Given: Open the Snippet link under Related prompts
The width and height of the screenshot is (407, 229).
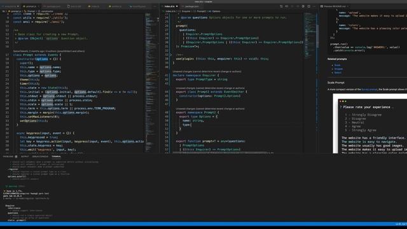Looking at the screenshot, I should click(338, 69).
